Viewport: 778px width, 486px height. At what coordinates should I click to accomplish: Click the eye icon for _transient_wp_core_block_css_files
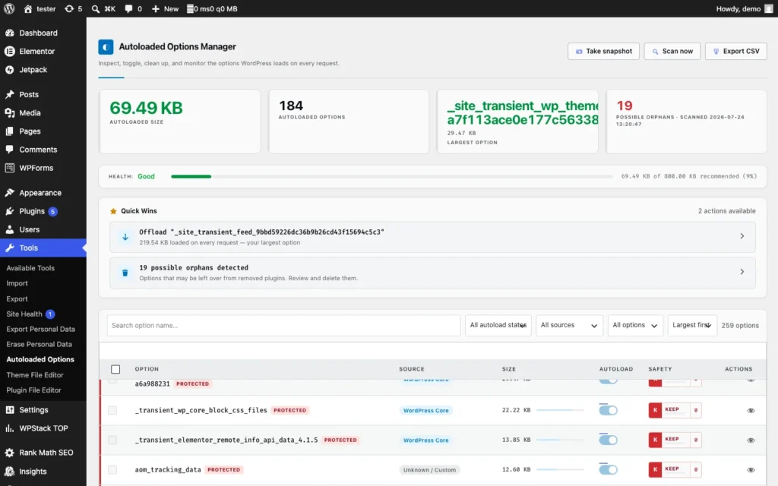coord(751,411)
